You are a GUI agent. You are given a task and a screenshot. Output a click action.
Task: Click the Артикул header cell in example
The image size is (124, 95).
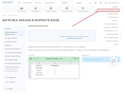tap(39, 65)
